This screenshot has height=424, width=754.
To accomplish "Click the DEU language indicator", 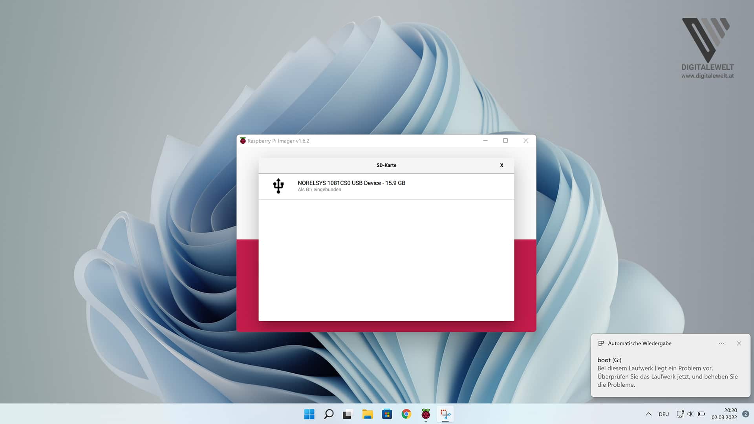I will [664, 414].
